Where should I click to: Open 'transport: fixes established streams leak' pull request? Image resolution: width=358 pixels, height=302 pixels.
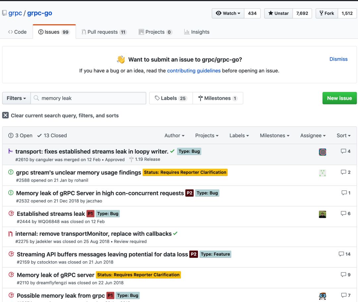coord(92,151)
